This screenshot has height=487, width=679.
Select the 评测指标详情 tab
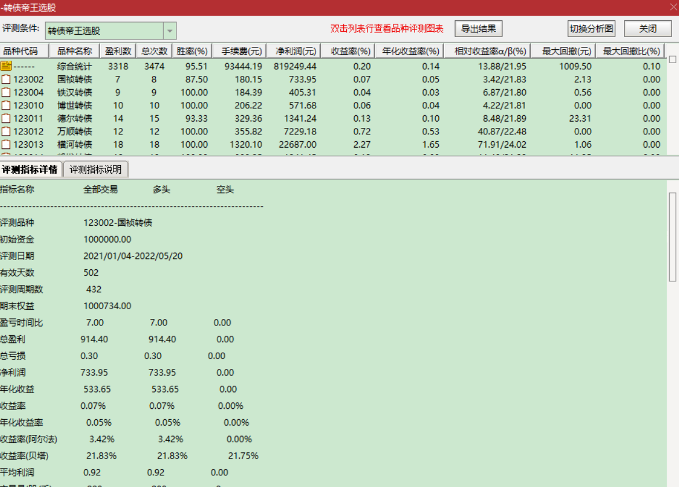(30, 170)
